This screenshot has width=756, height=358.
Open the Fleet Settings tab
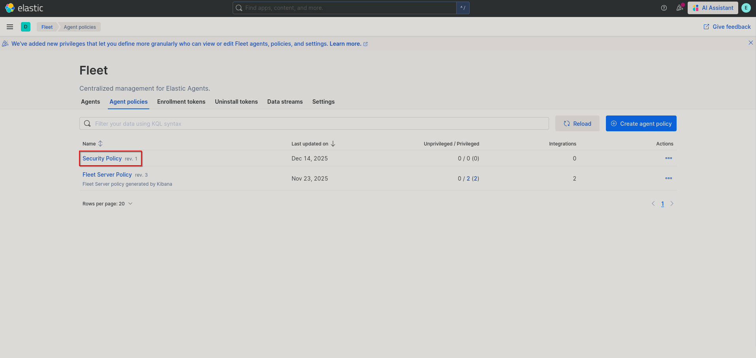pyautogui.click(x=323, y=102)
